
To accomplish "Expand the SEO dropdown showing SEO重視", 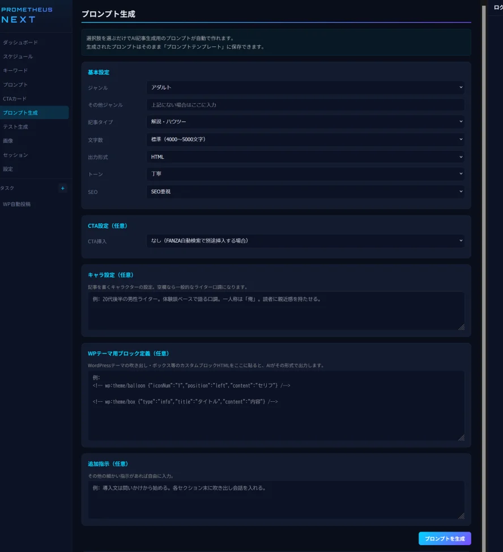I will pyautogui.click(x=305, y=192).
